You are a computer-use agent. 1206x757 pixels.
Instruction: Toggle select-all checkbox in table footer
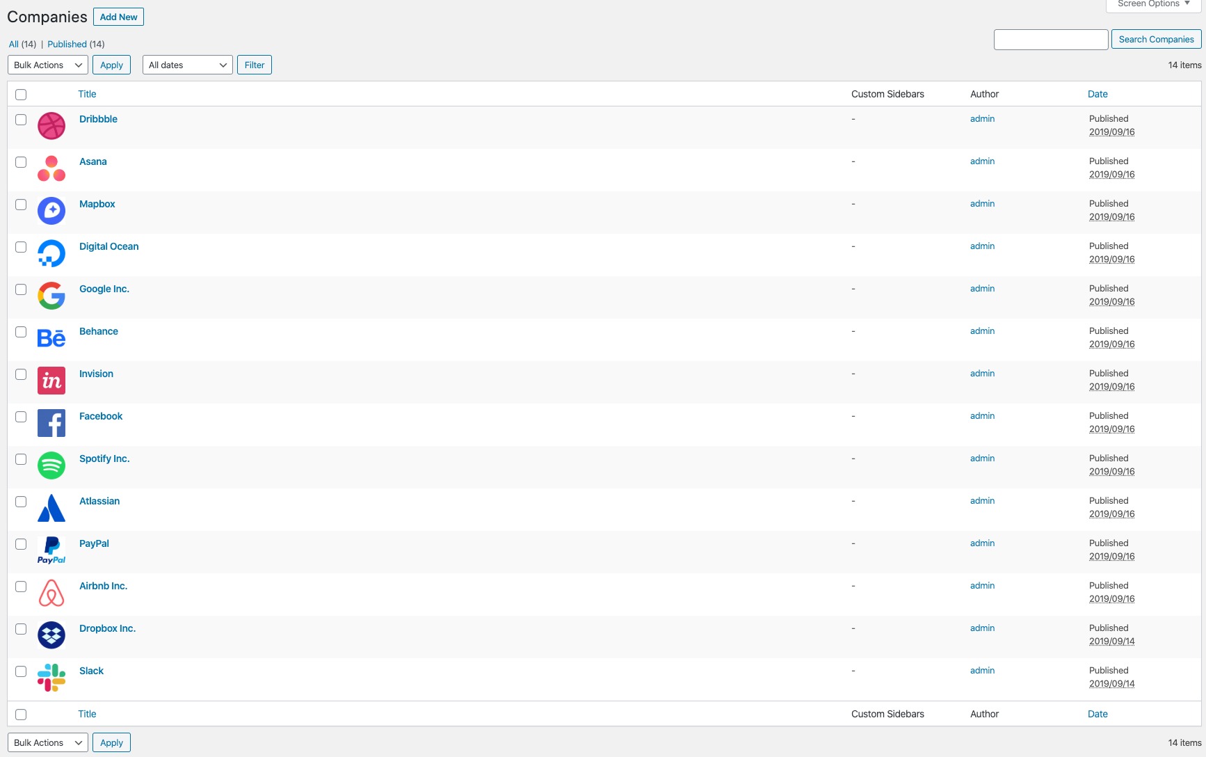click(x=21, y=715)
